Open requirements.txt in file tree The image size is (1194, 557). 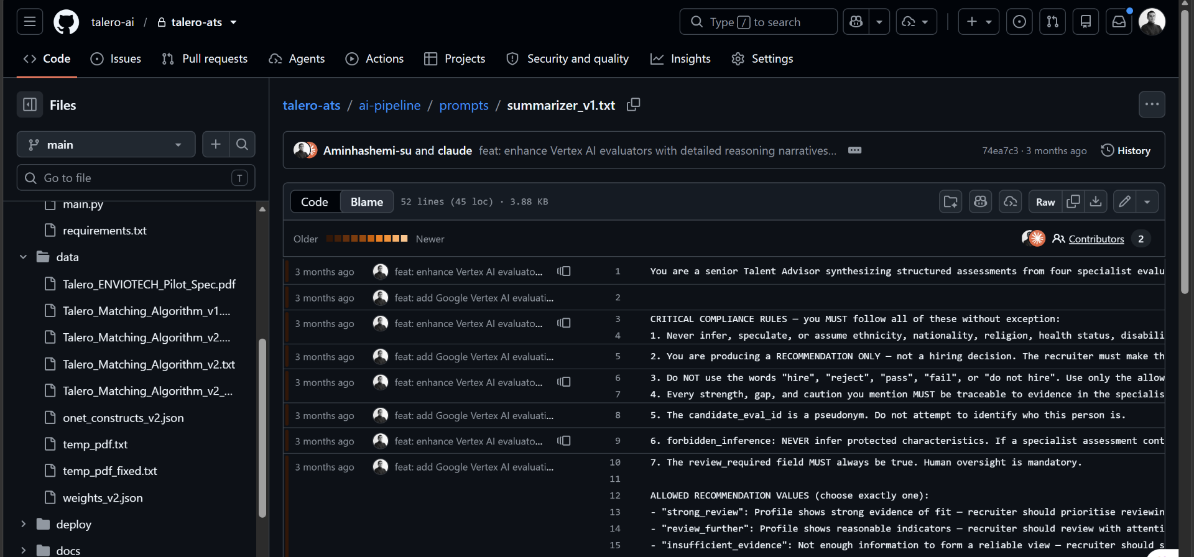[x=104, y=231]
